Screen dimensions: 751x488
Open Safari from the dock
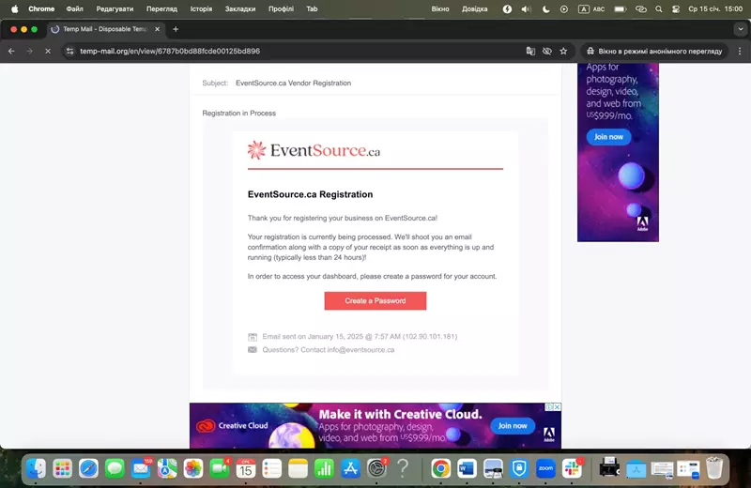click(88, 468)
